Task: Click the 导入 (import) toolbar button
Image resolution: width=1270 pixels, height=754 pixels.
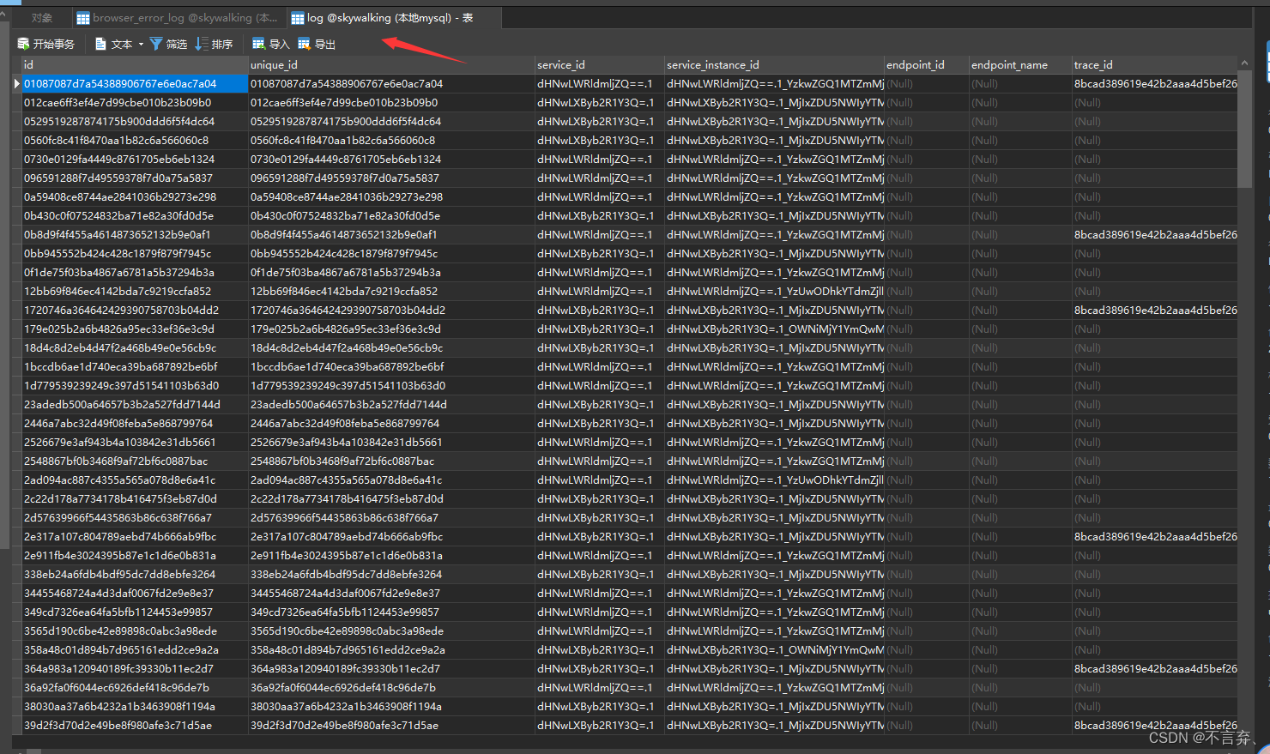Action: point(271,44)
